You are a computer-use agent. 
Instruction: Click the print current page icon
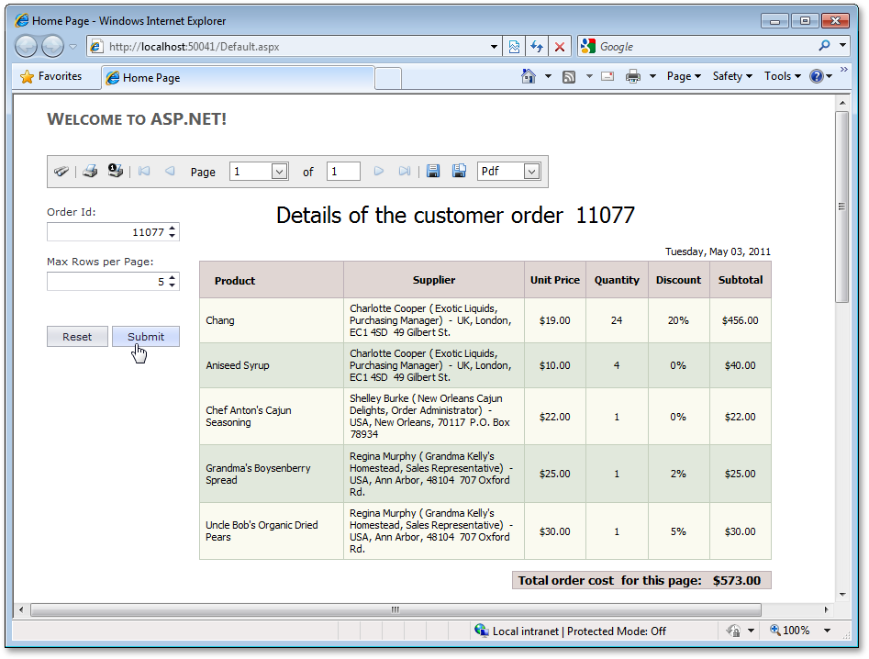click(116, 171)
